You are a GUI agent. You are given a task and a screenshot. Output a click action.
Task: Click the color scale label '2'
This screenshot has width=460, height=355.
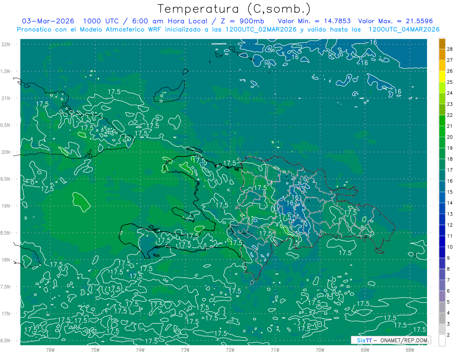pyautogui.click(x=449, y=335)
